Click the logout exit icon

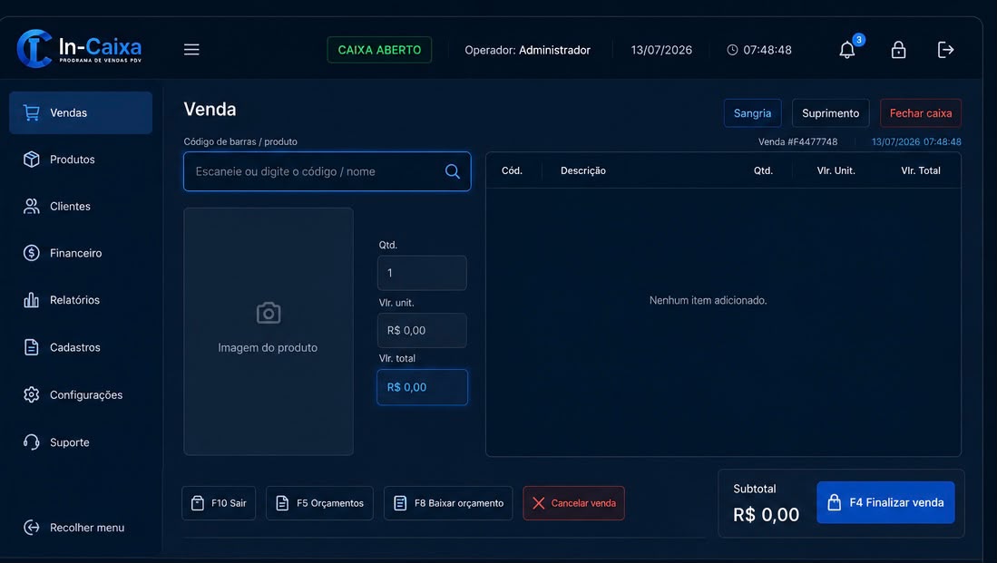pos(945,50)
